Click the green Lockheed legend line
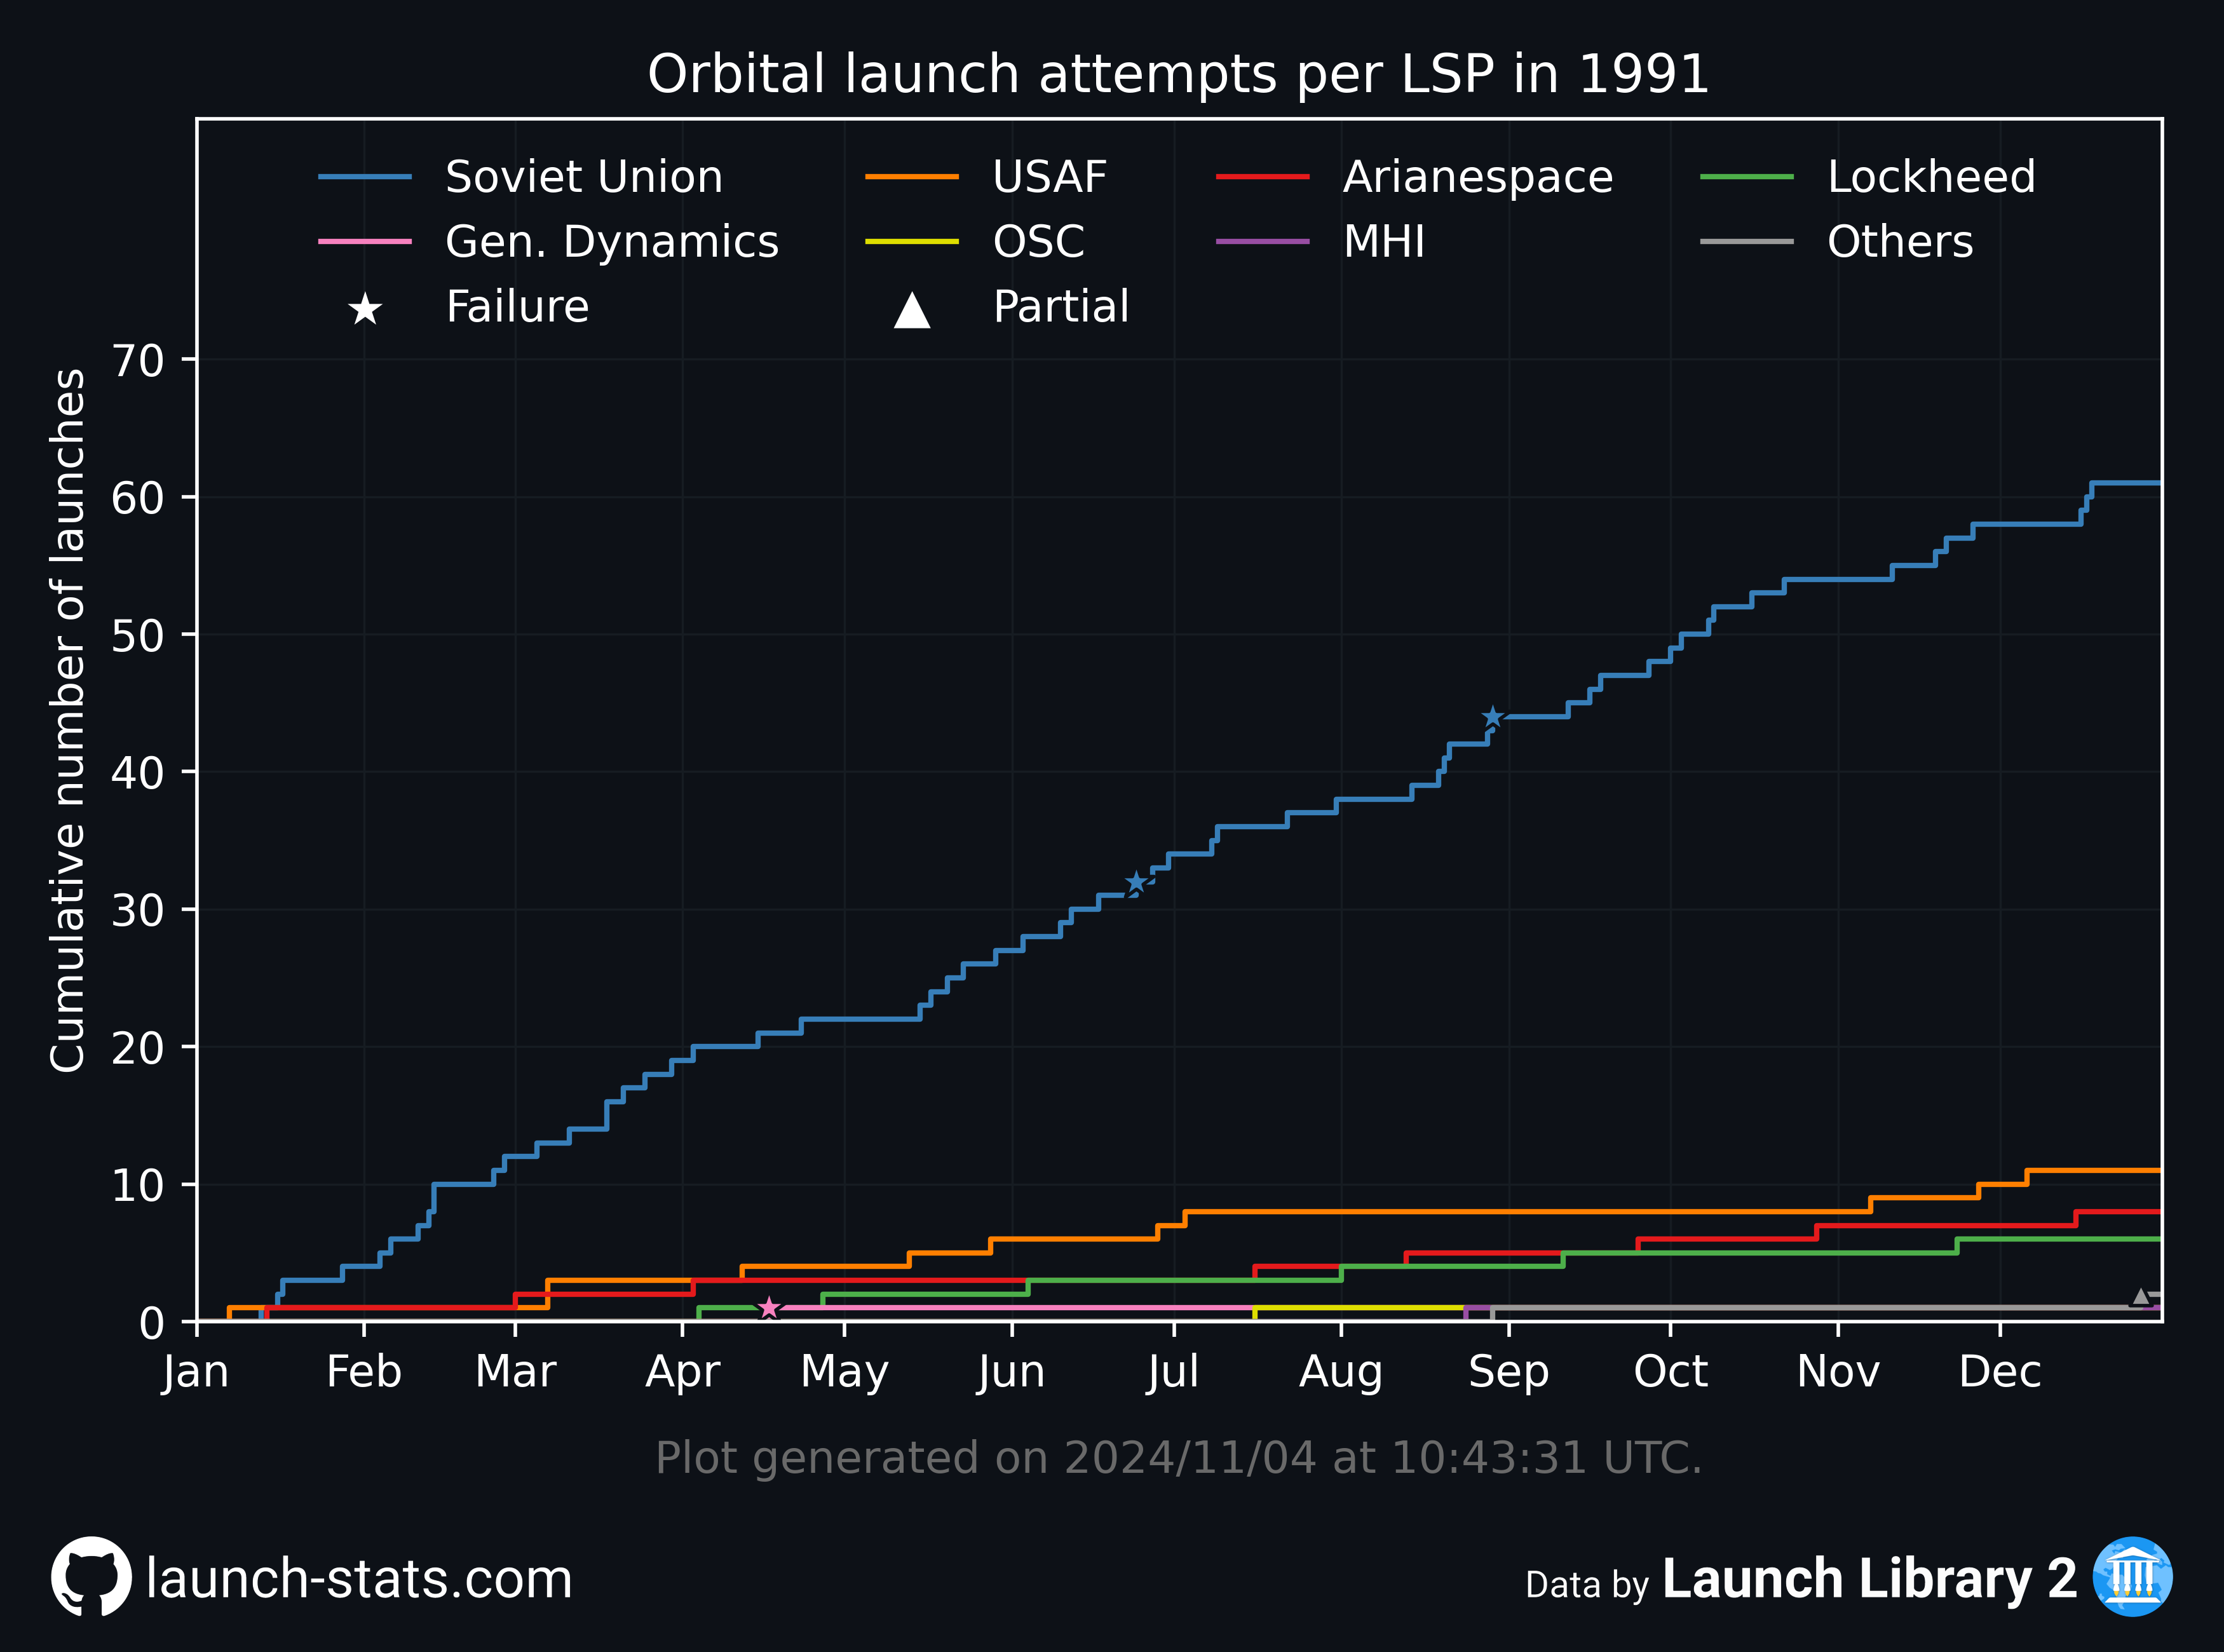 coord(1747,177)
